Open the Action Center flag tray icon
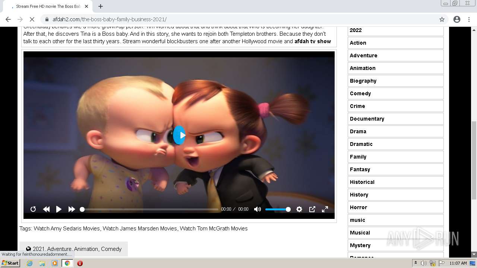The width and height of the screenshot is (477, 268). pyautogui.click(x=442, y=263)
